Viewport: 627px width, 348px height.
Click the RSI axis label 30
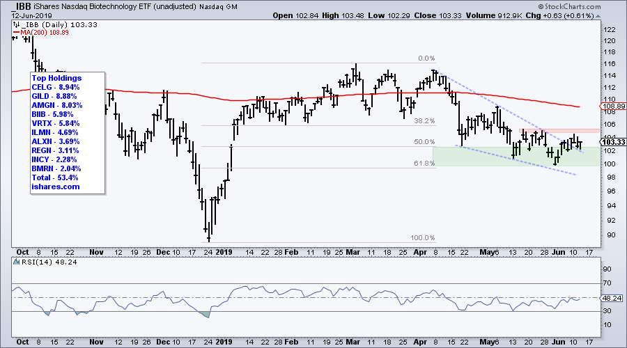[607, 311]
